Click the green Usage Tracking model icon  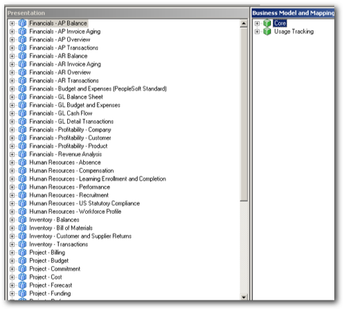[267, 31]
